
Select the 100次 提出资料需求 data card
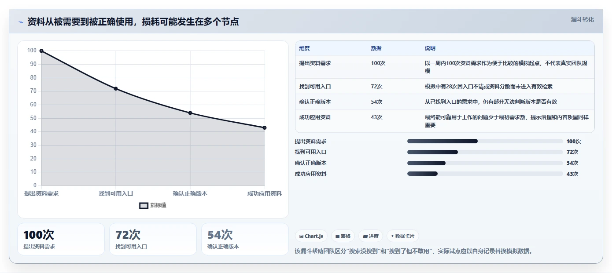click(61, 239)
